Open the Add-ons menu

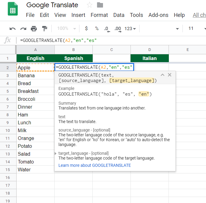[x=158, y=15]
